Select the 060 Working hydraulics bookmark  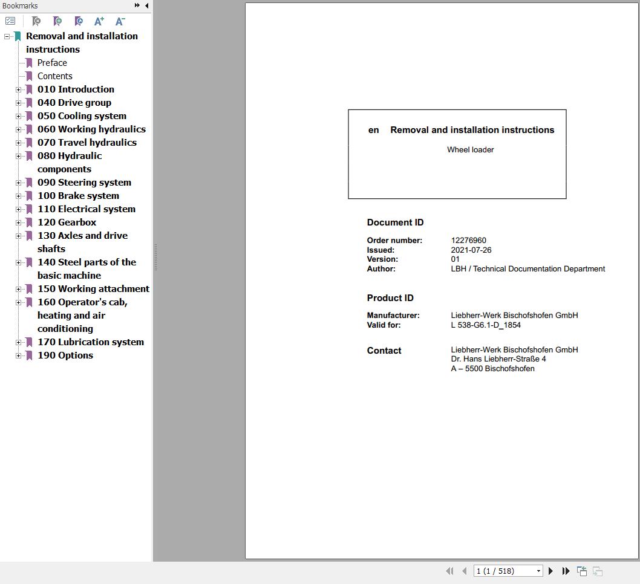(x=91, y=129)
